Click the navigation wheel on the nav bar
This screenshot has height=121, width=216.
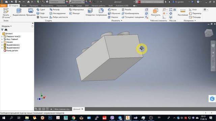pos(213,46)
